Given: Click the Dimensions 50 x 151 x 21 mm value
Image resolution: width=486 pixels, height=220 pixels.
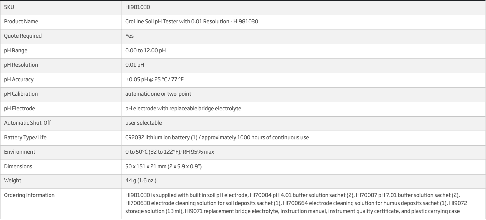Looking at the screenshot, I should (x=163, y=166).
